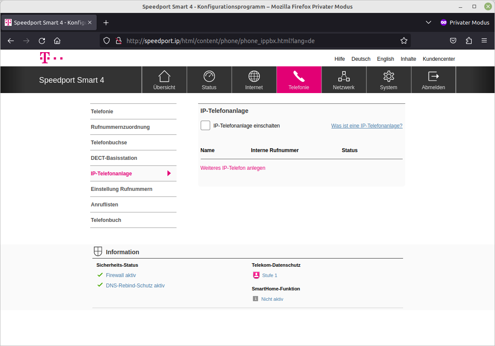495x346 pixels.
Task: Click the Status column header in the table
Action: 350,150
